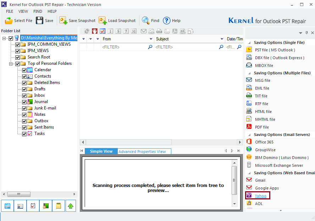This screenshot has height=221, width=315.
Task: Open the HELP menu
Action: [x=52, y=11]
